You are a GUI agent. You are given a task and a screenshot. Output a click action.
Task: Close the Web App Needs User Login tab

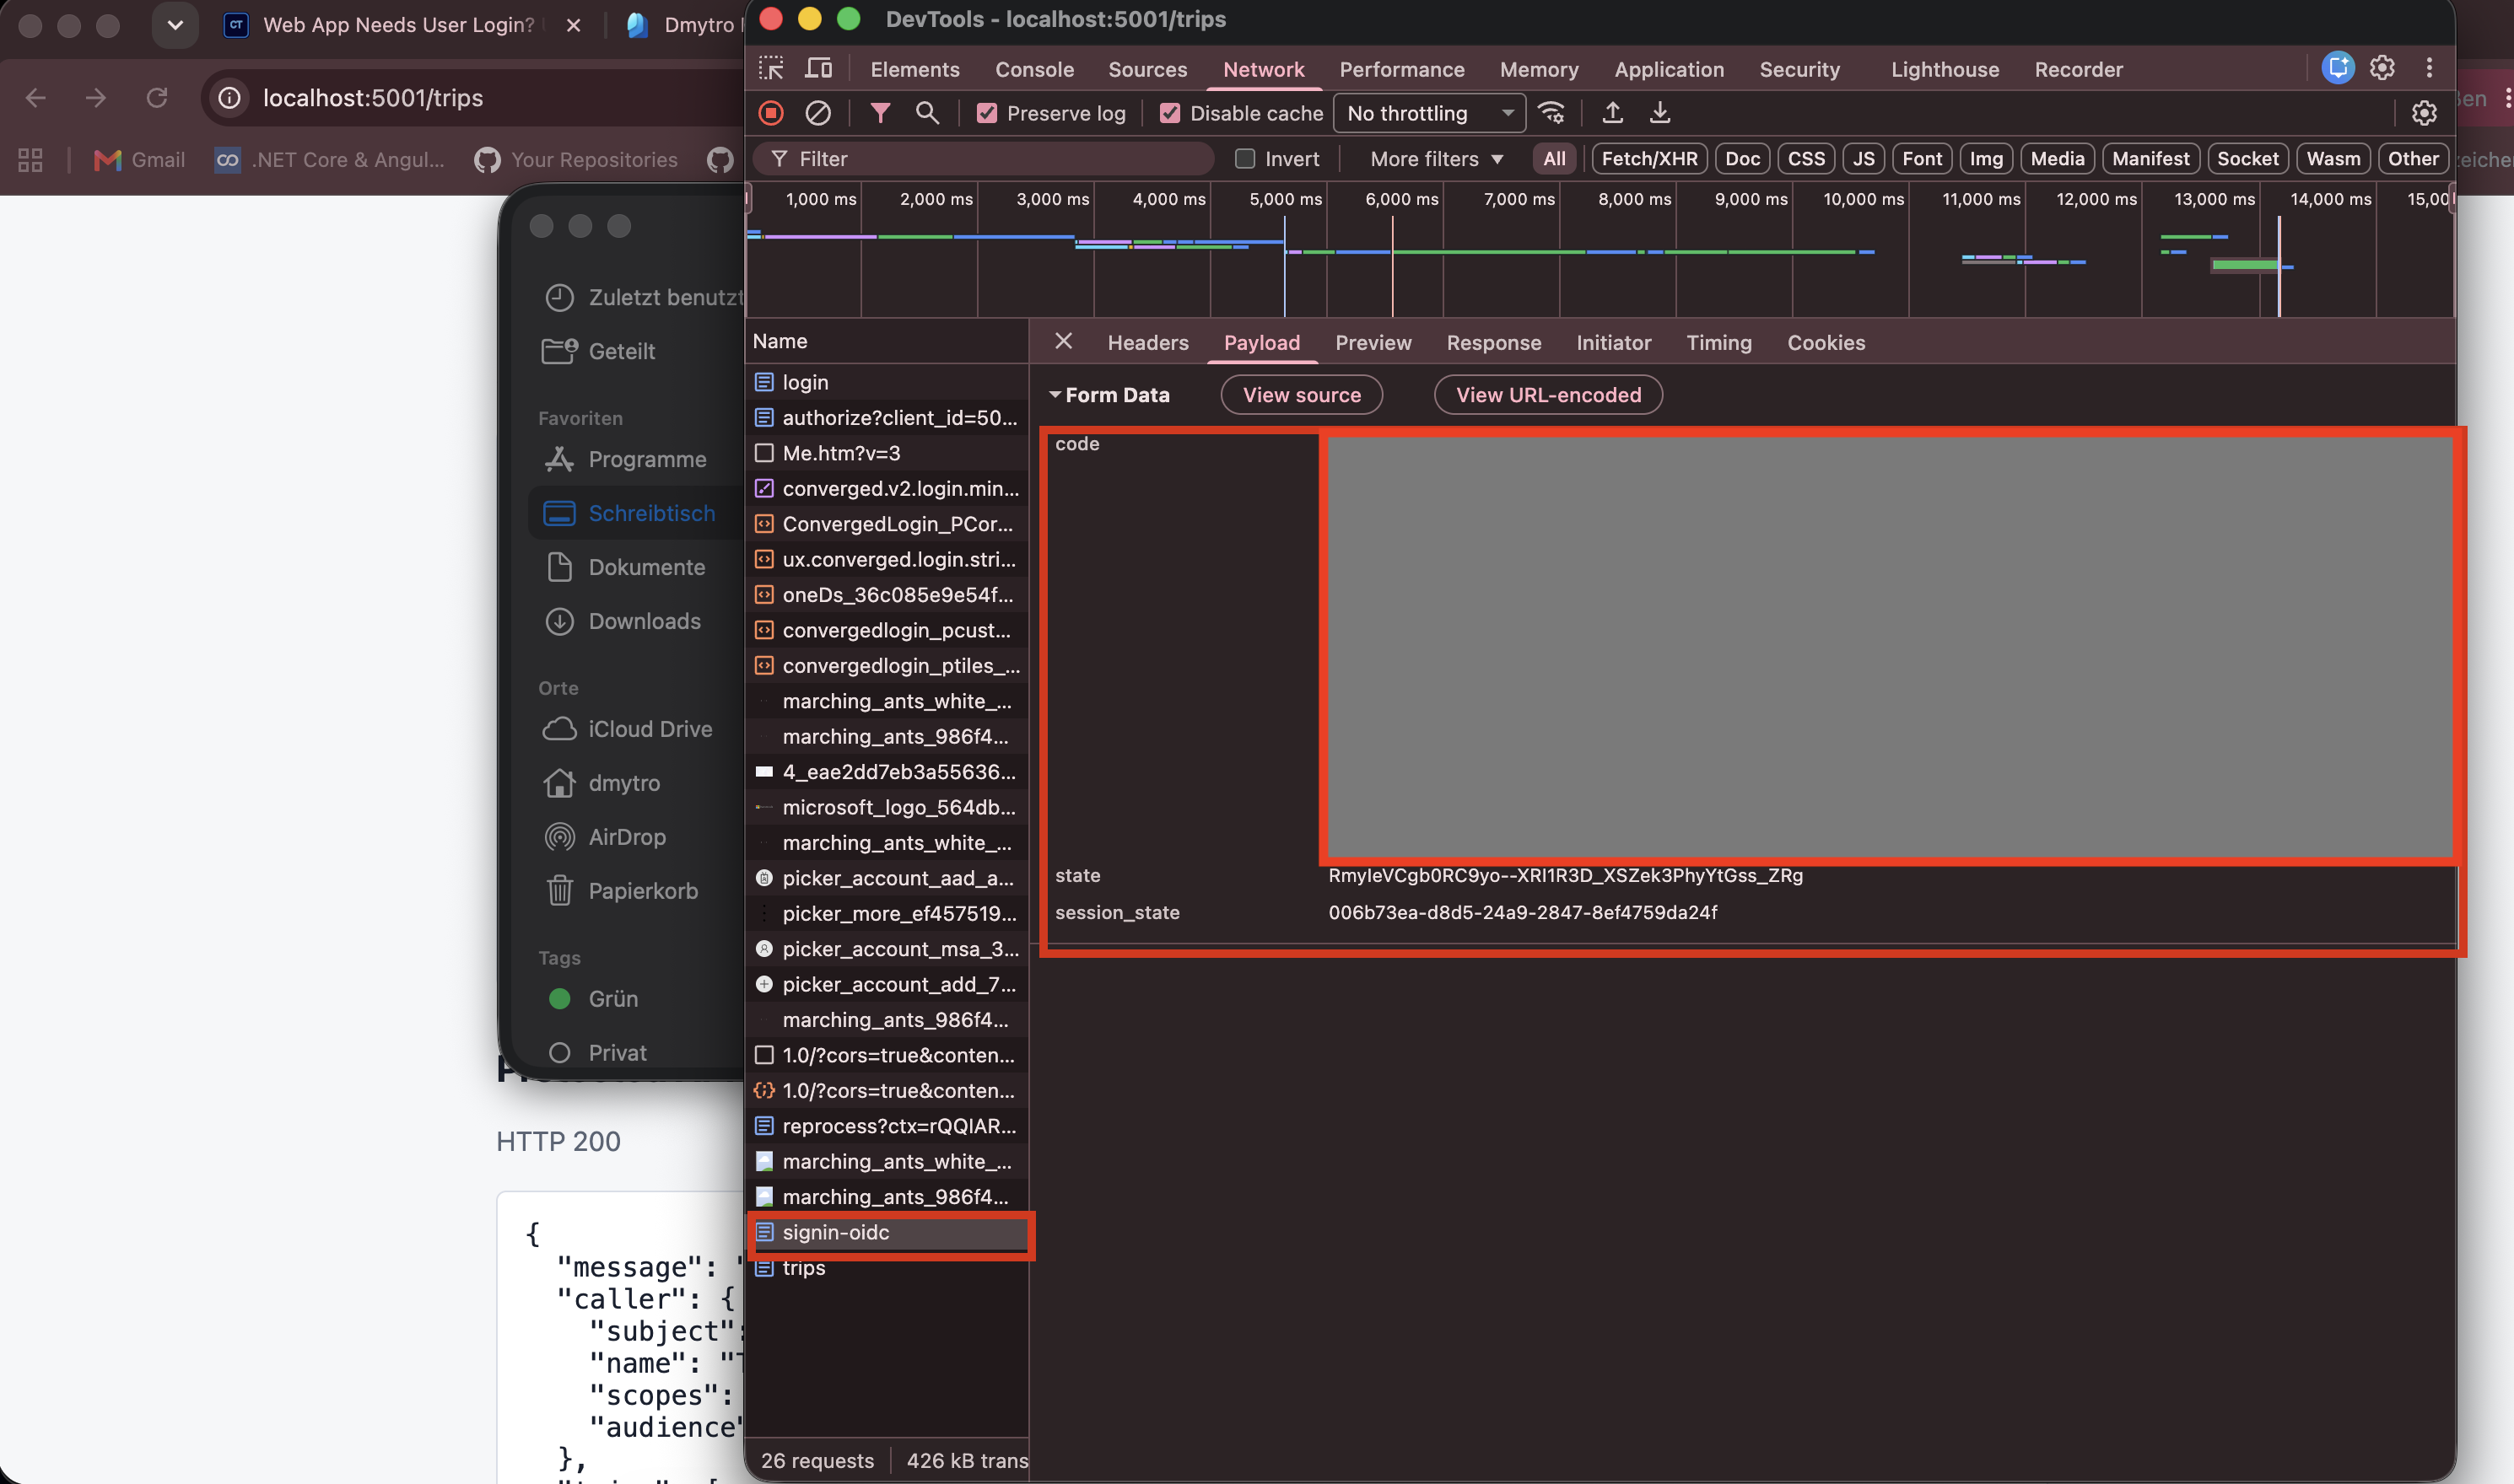[573, 25]
